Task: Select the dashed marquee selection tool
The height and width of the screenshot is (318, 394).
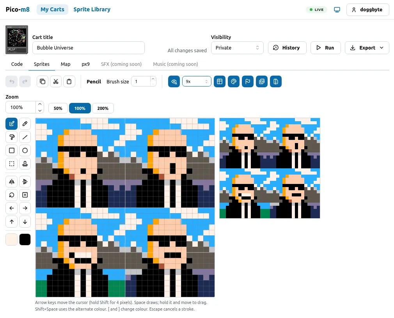Action: click(x=12, y=164)
